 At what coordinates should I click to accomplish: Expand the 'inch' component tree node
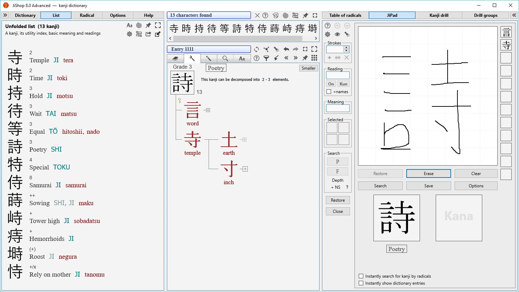tap(245, 169)
